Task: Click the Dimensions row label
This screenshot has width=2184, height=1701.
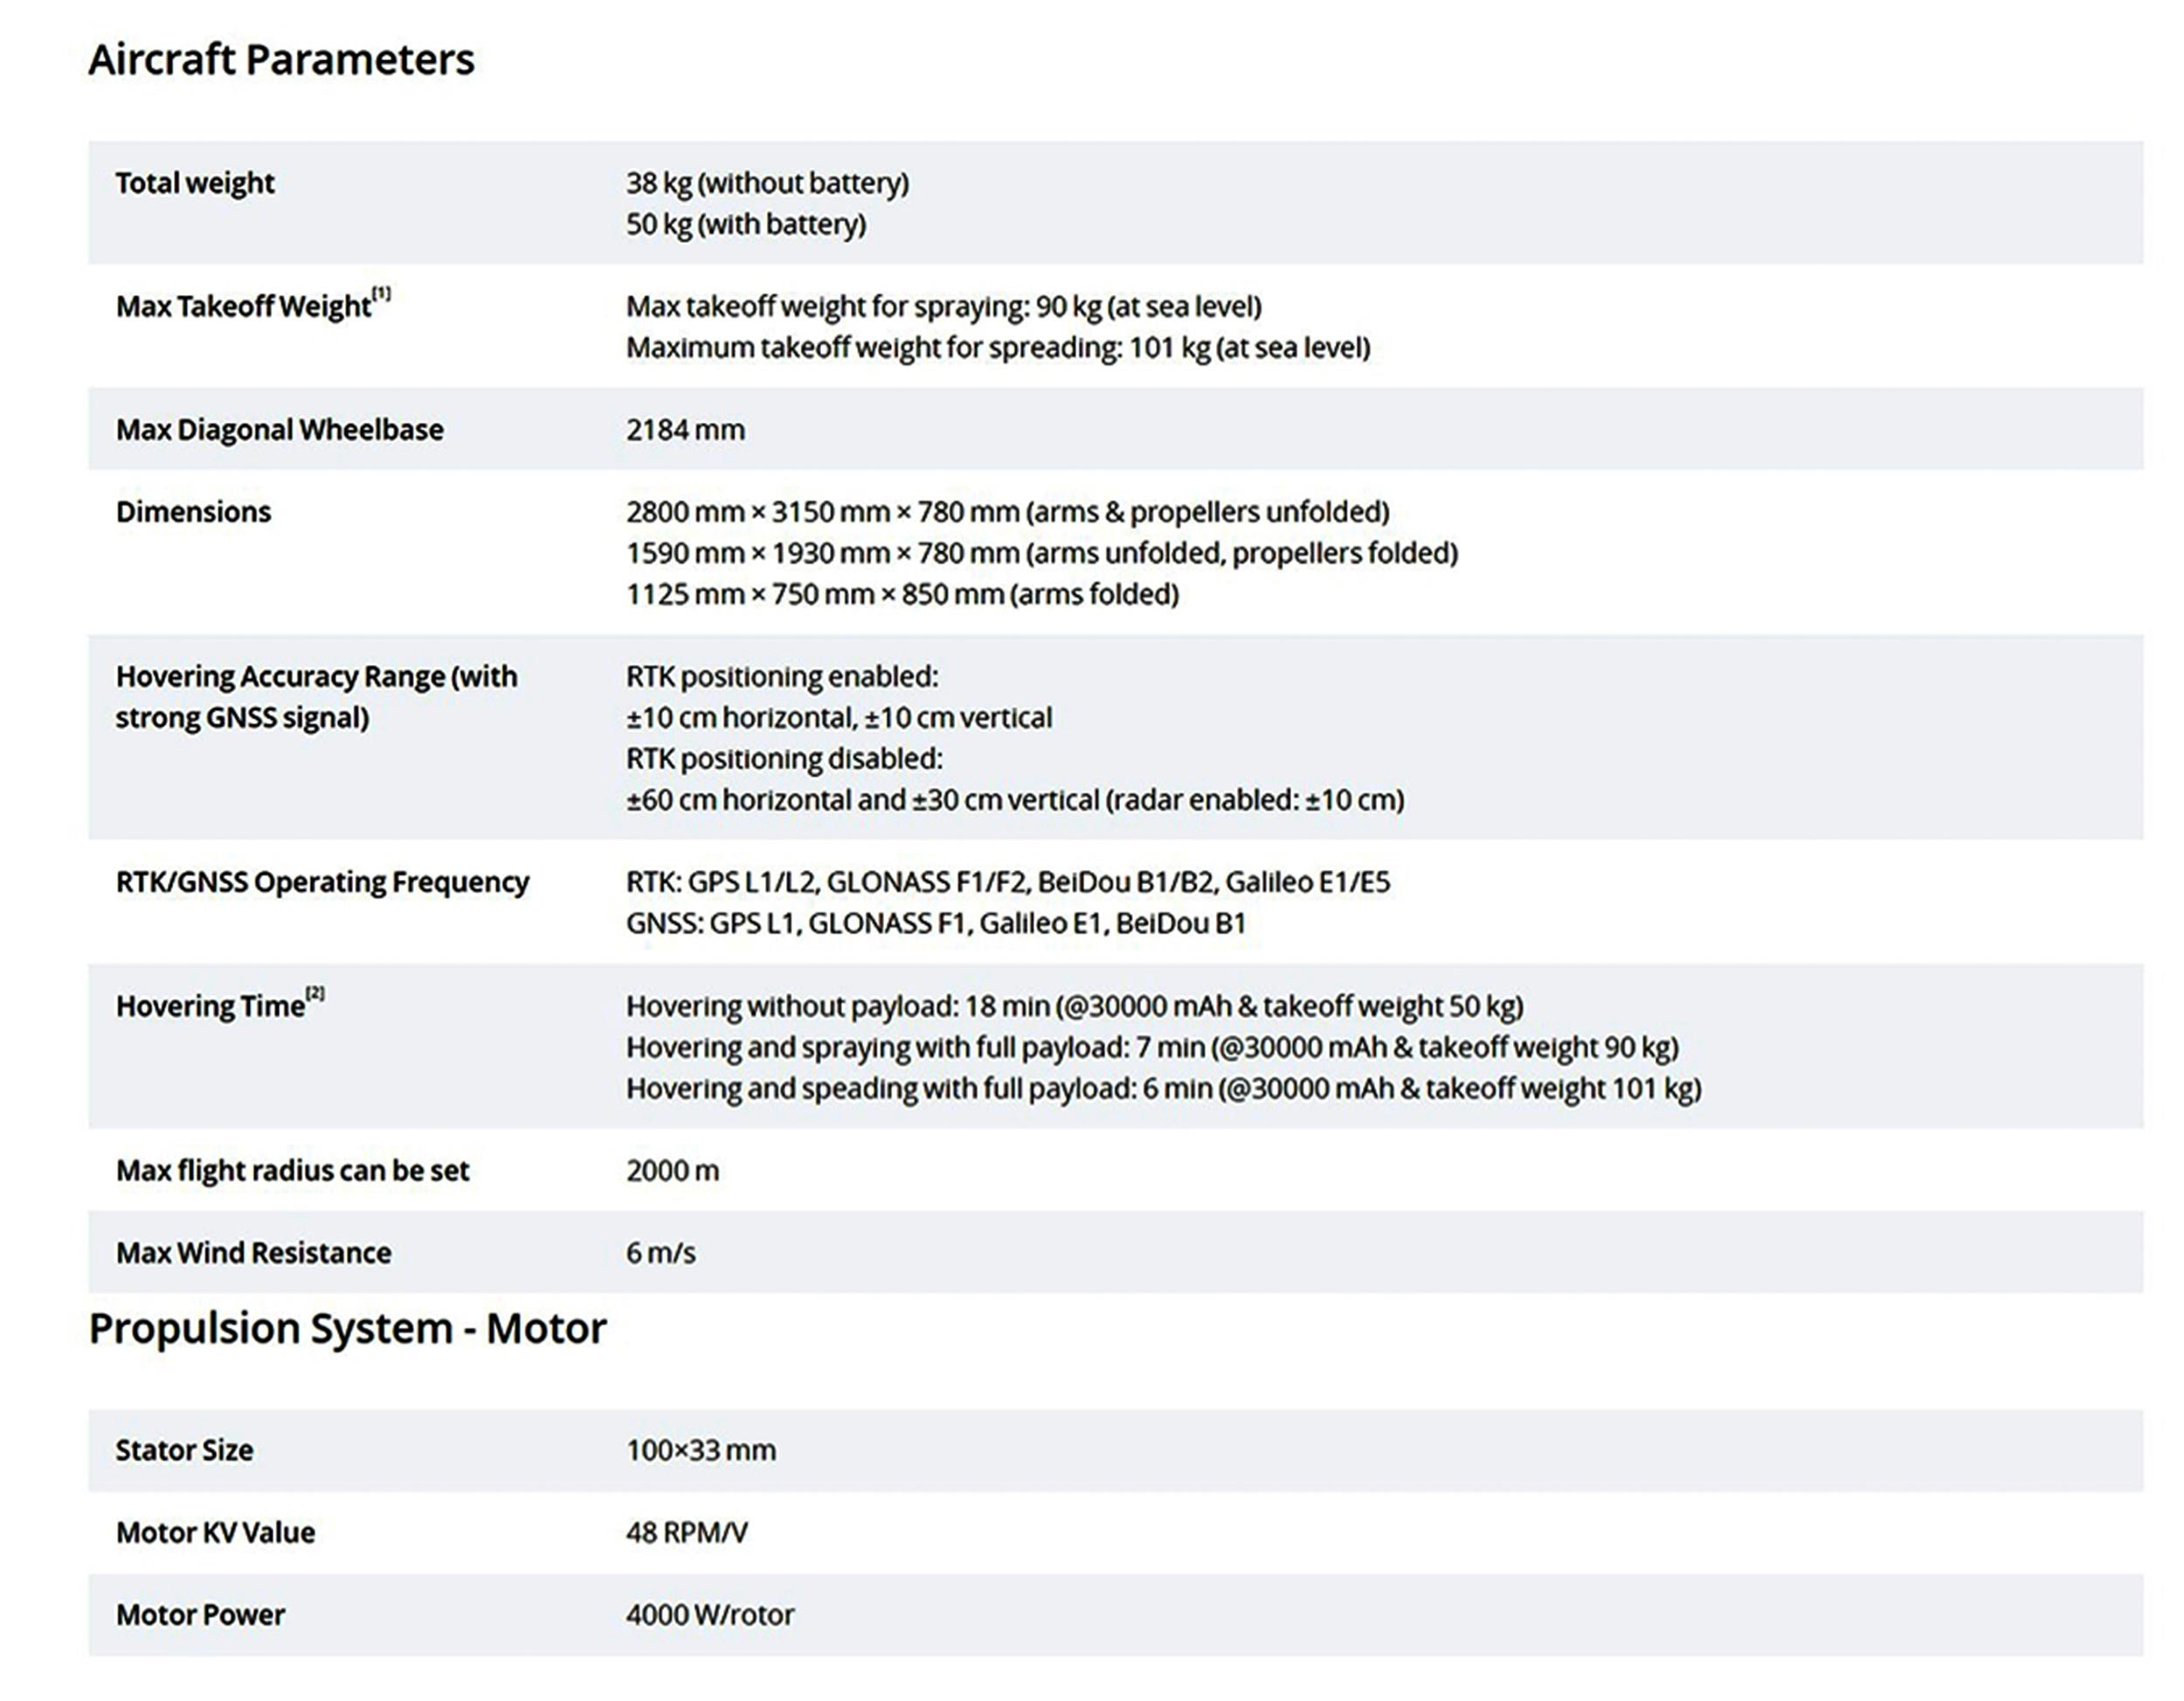Action: pos(193,512)
